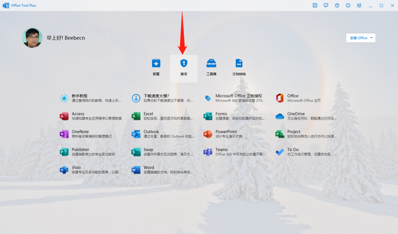Open Microsoft Office 正版授权 link
The height and width of the screenshot is (234, 398).
point(239,96)
